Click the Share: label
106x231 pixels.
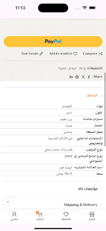(98, 76)
